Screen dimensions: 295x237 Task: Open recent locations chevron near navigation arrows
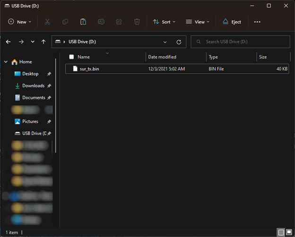33,42
